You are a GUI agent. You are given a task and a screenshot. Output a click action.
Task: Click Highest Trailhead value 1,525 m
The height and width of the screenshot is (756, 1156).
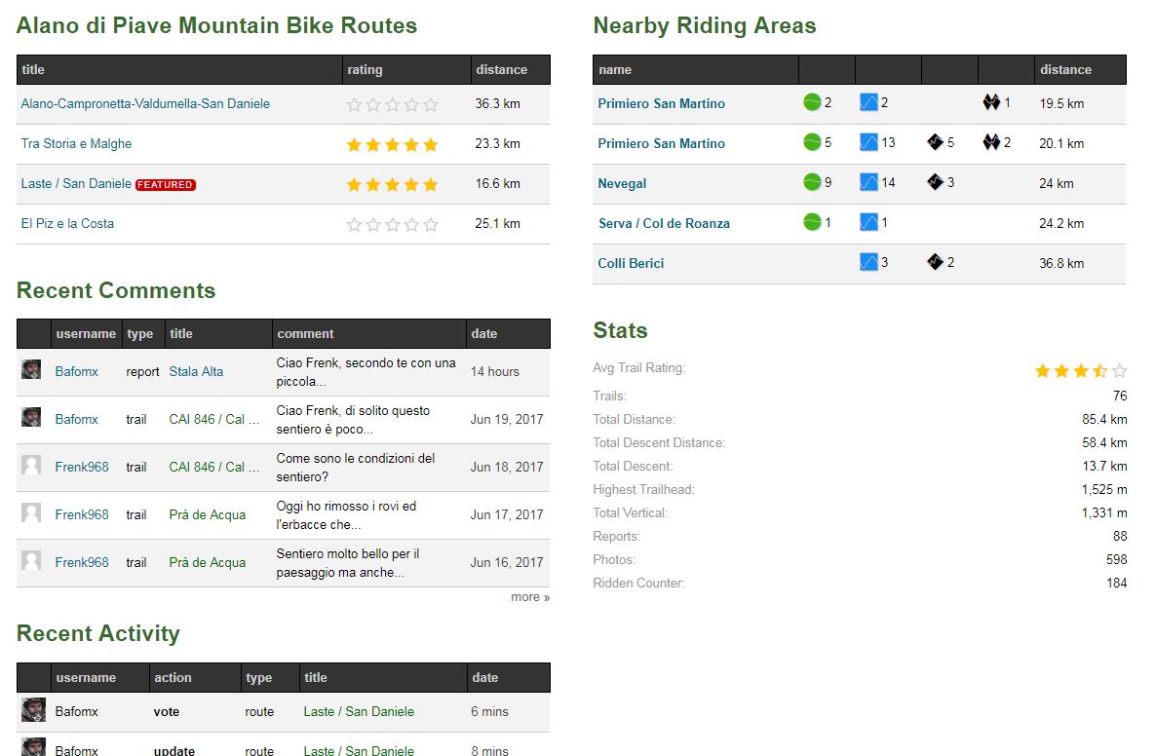click(x=1104, y=489)
